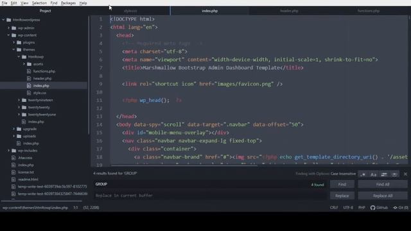Click the find field containing GROUP
Viewport: 411px width, 231px height.
[x=210, y=184]
